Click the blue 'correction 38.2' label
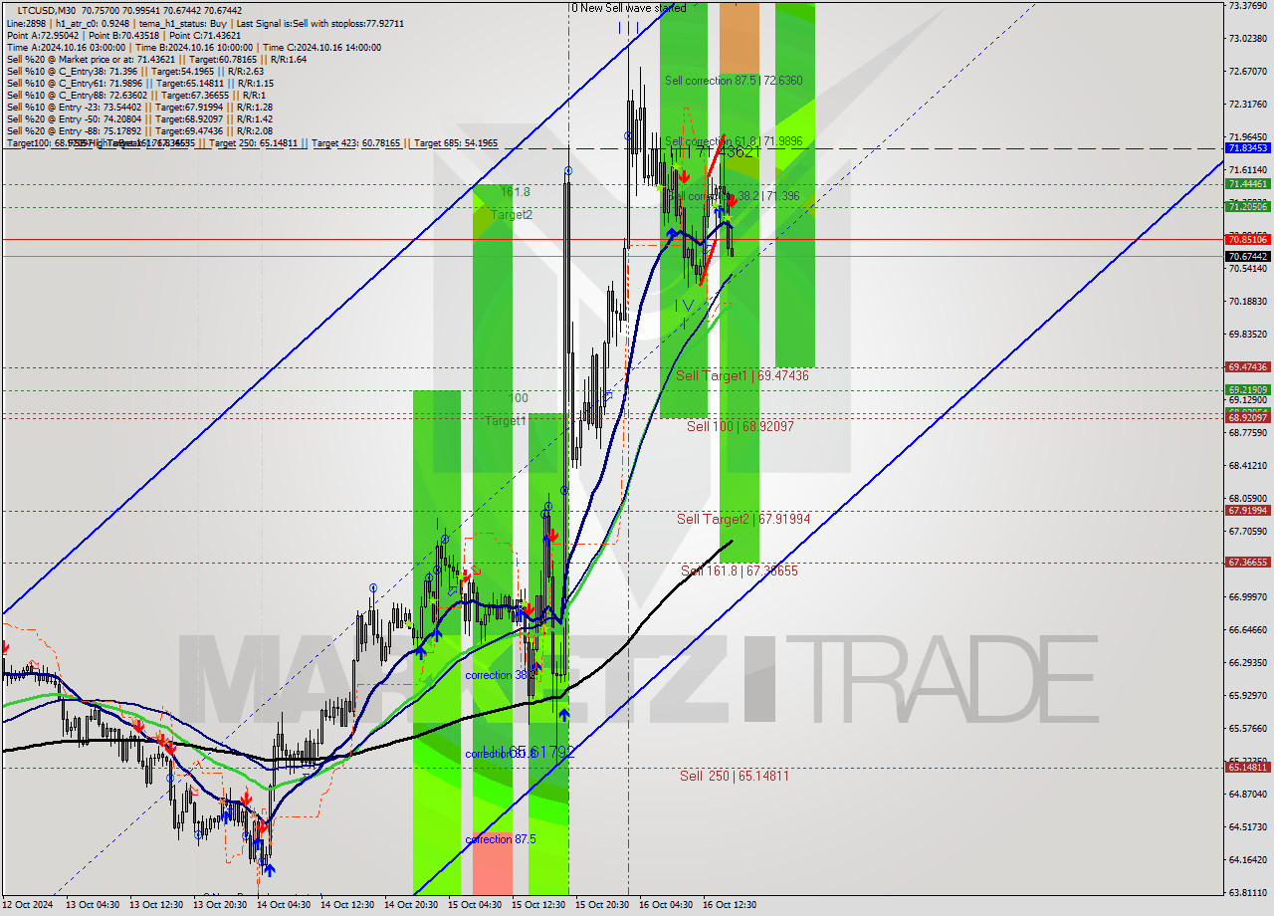The width and height of the screenshot is (1274, 916). point(501,675)
